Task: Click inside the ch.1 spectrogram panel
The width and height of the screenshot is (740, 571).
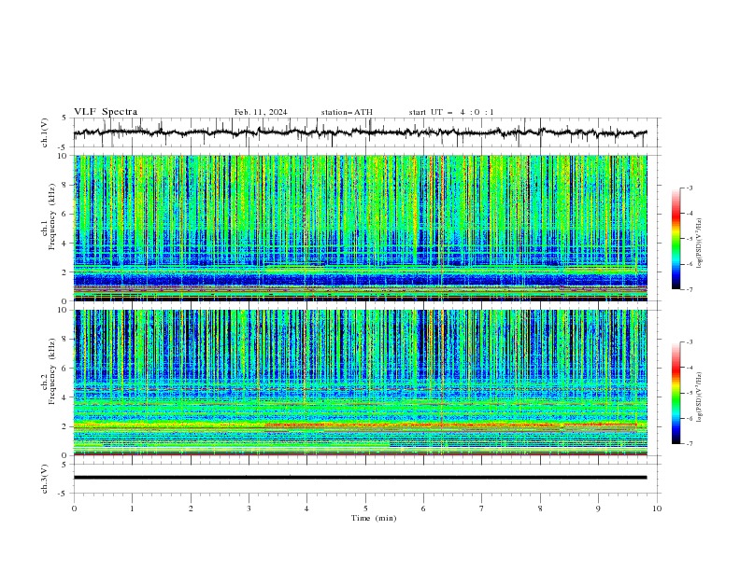Action: pos(360,228)
